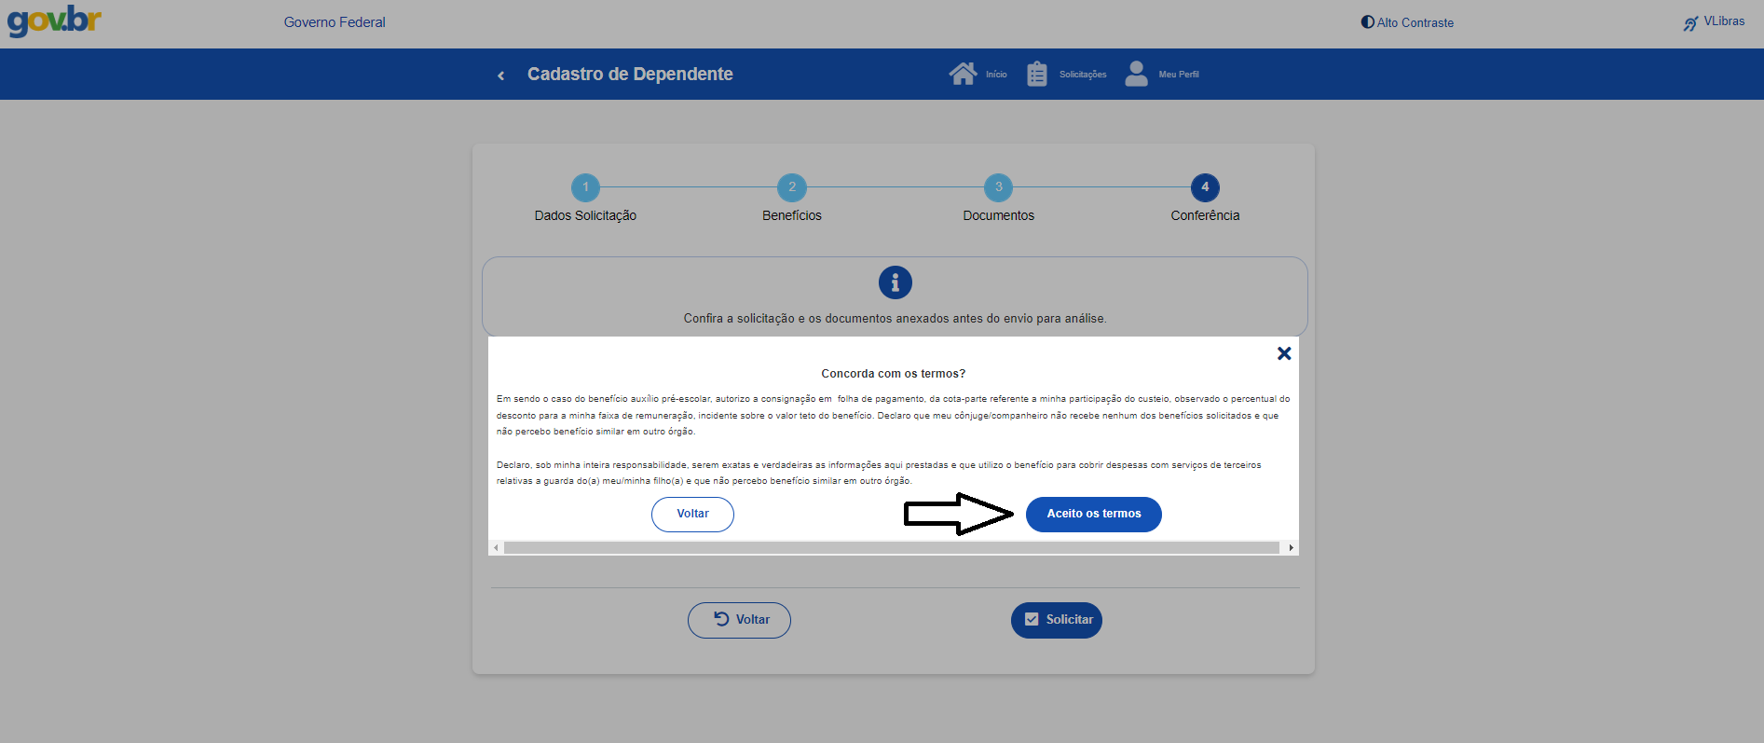The width and height of the screenshot is (1764, 743).
Task: Click the gov.br logo
Action: click(x=54, y=21)
